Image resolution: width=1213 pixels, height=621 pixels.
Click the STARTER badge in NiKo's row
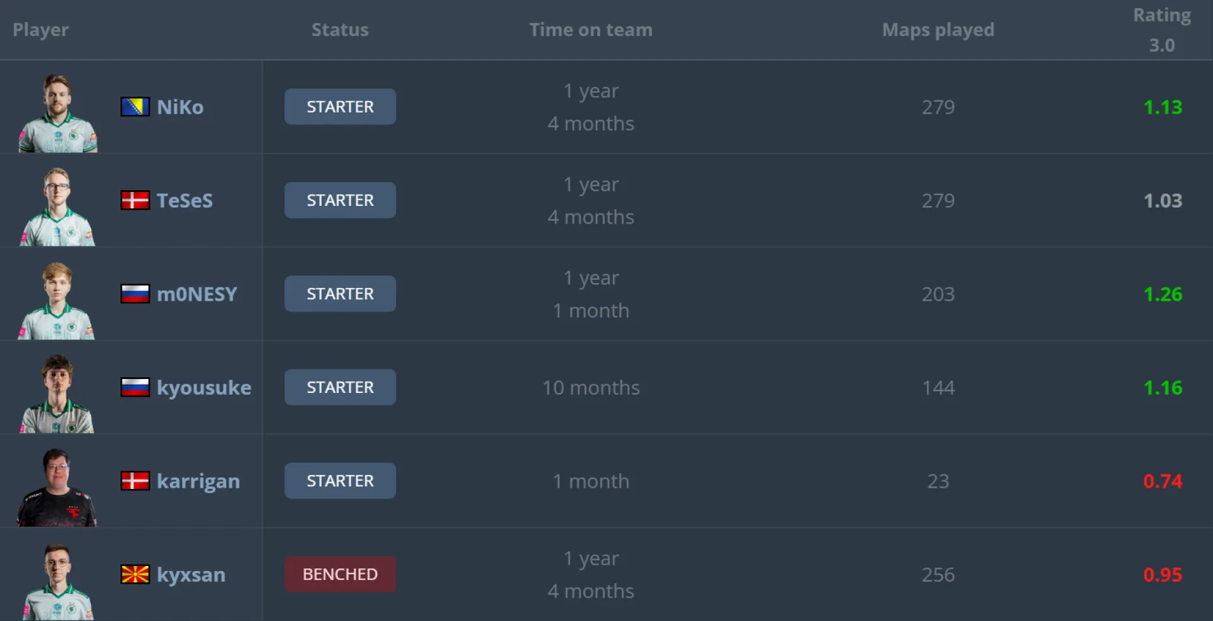coord(340,107)
